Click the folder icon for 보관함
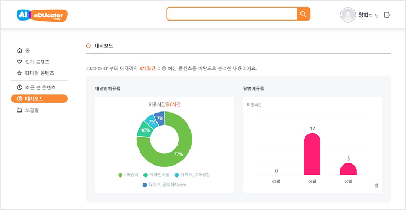The height and width of the screenshot is (210, 406). click(19, 110)
